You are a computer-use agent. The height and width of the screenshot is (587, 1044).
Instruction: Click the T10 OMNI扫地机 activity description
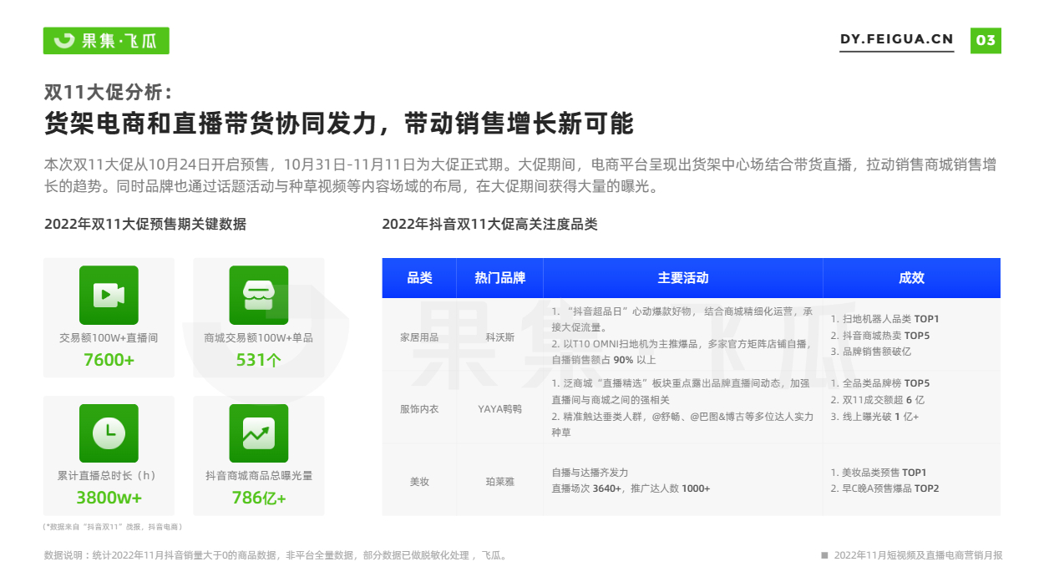pyautogui.click(x=681, y=352)
